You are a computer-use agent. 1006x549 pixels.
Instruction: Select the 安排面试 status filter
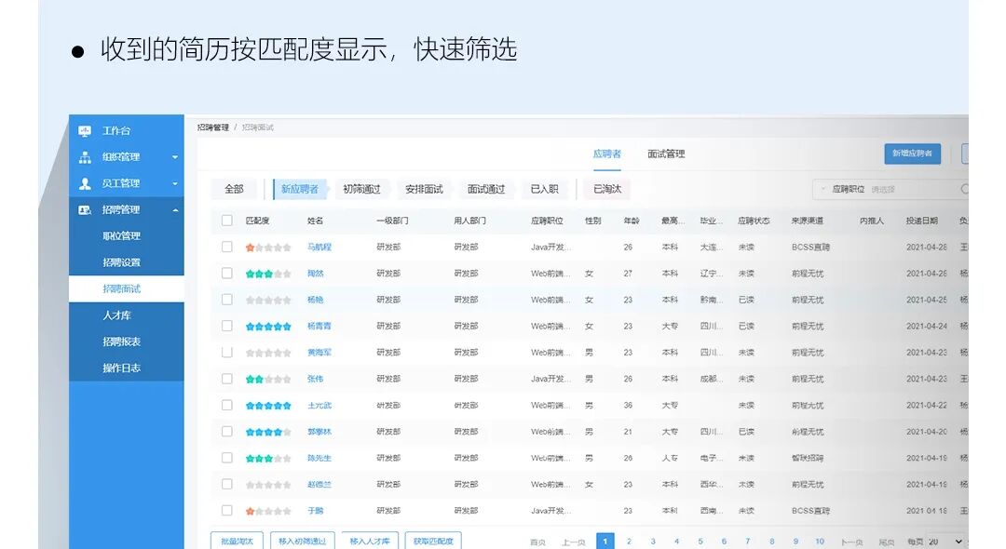[x=424, y=189]
